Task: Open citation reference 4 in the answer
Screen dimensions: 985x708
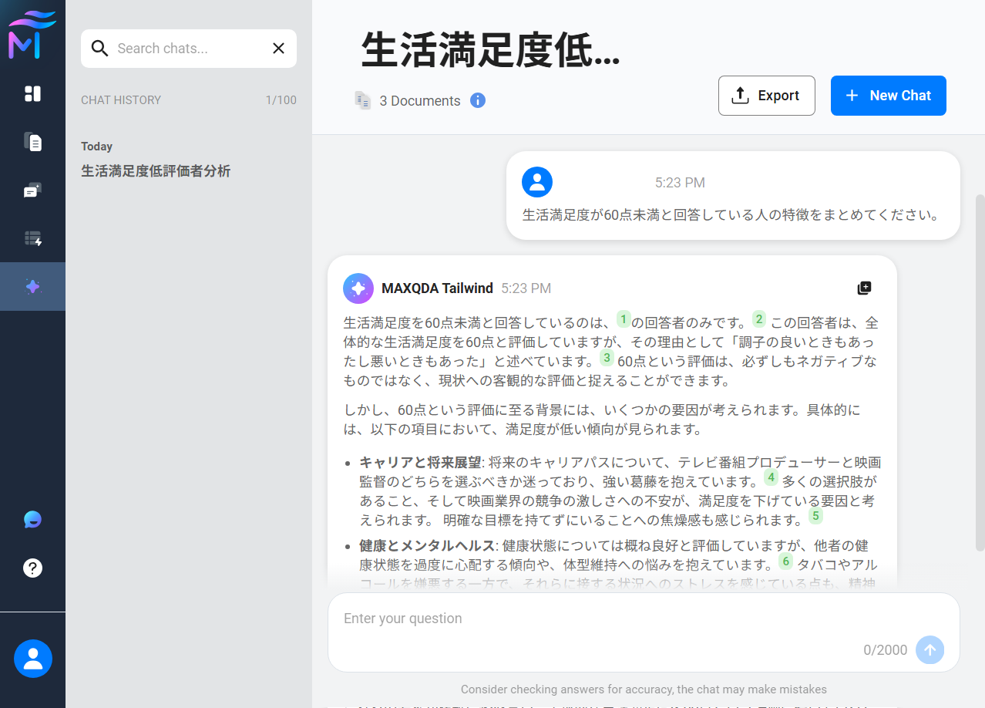Action: point(770,478)
